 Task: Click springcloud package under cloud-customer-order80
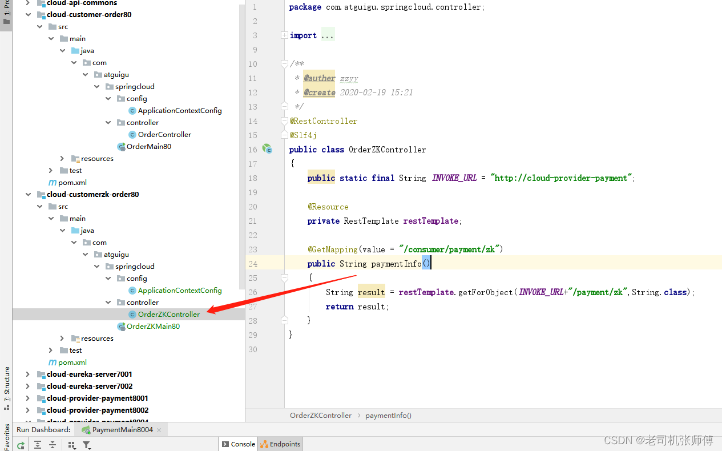point(135,87)
